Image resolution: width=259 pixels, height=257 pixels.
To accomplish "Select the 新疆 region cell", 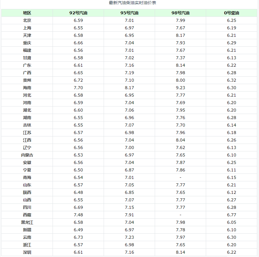I will coord(27,230).
